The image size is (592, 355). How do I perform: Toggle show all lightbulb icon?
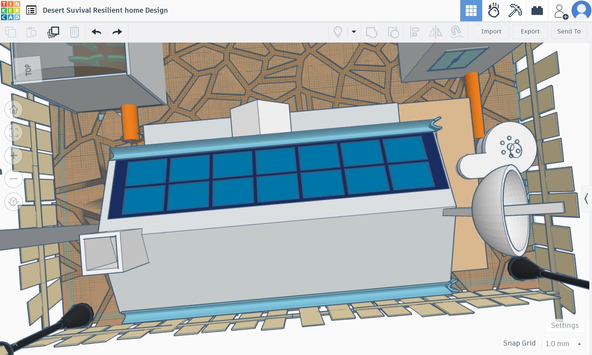pos(338,32)
